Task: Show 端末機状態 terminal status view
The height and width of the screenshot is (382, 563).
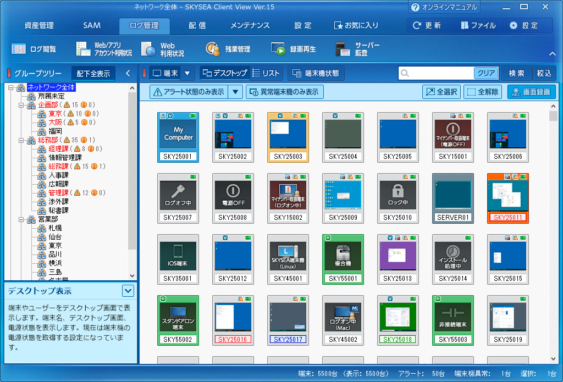Action: pyautogui.click(x=316, y=73)
